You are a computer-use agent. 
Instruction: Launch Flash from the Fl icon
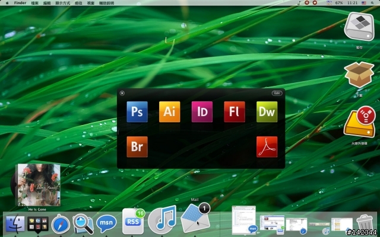click(235, 112)
